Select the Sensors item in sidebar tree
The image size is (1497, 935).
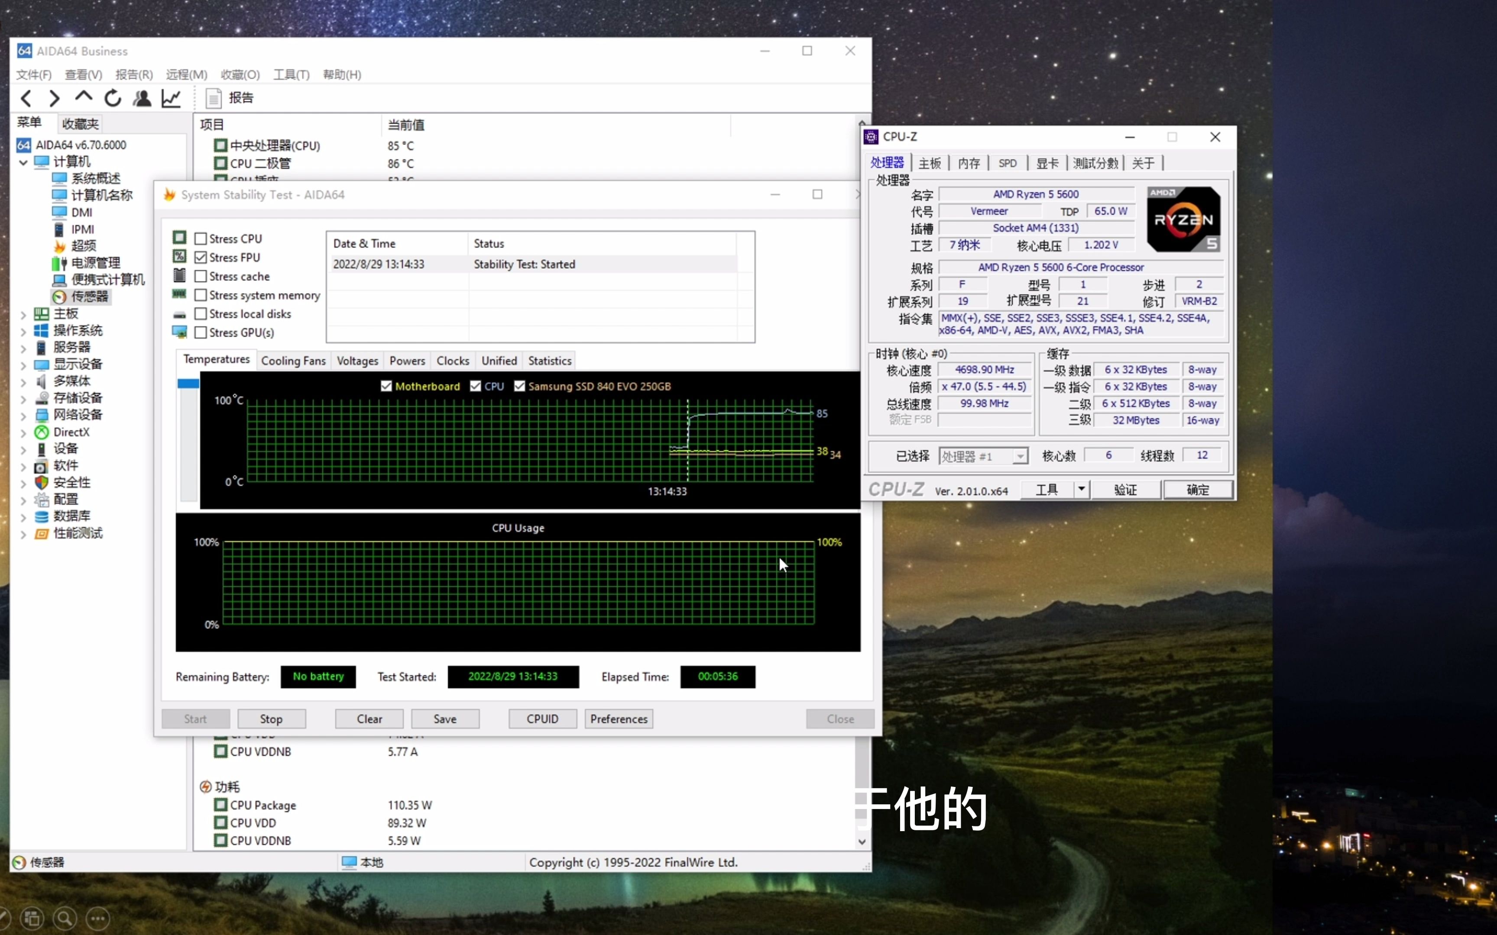tap(89, 297)
